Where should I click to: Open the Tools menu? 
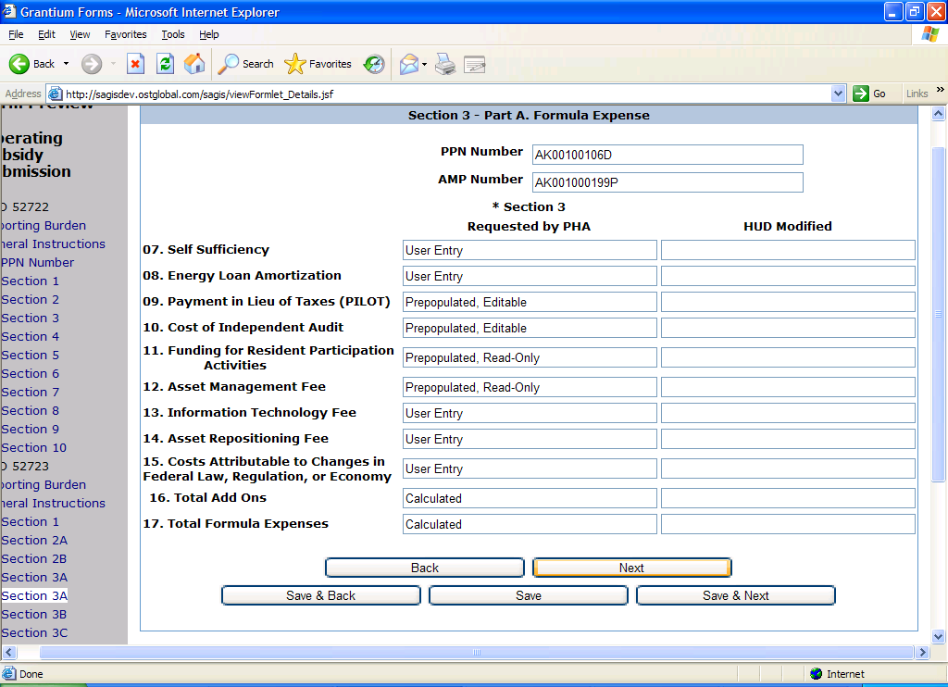tap(173, 34)
